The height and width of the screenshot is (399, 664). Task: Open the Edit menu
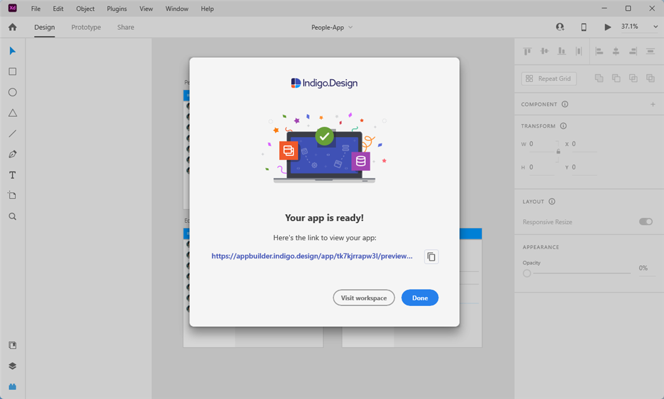(x=58, y=8)
